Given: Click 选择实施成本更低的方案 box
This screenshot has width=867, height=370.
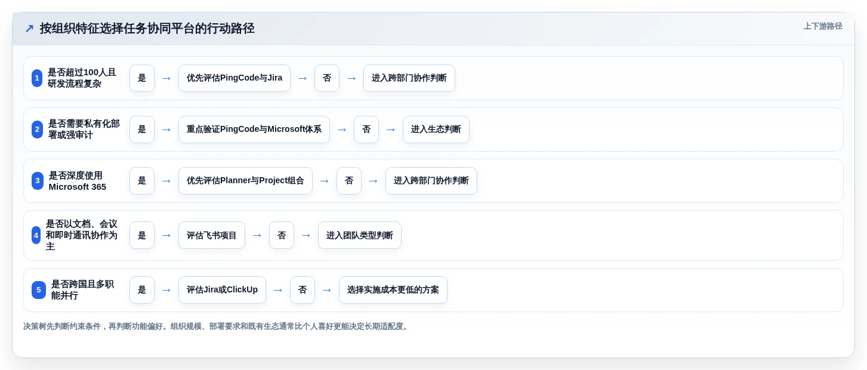Looking at the screenshot, I should tap(393, 290).
